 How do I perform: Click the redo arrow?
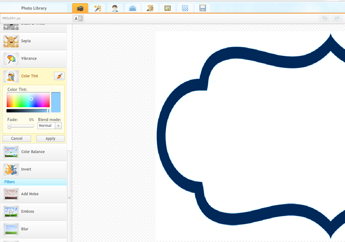click(x=337, y=18)
